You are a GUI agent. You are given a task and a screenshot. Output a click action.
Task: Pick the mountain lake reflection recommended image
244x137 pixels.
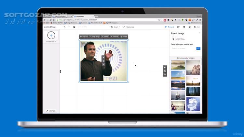(x=178, y=85)
